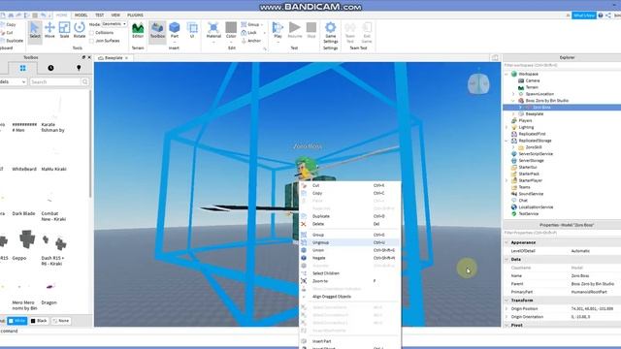Choose Duplicate in context menu
Image resolution: width=621 pixels, height=349 pixels.
350,216
